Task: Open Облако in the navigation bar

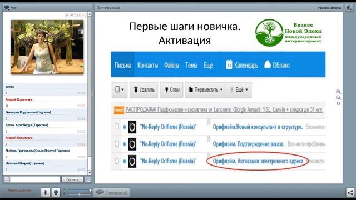Action: pyautogui.click(x=277, y=65)
